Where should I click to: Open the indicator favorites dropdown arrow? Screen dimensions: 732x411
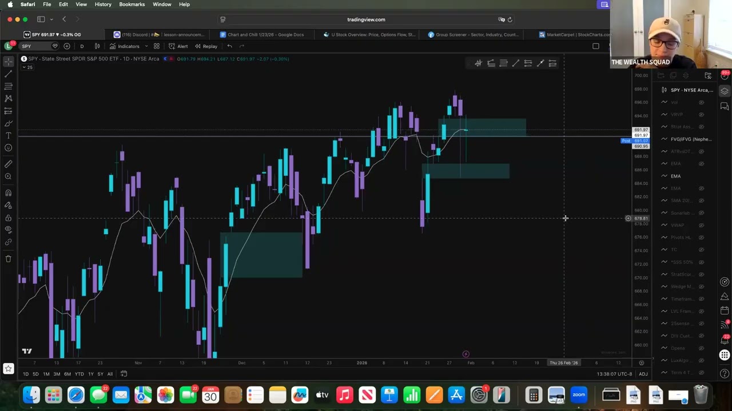point(146,46)
